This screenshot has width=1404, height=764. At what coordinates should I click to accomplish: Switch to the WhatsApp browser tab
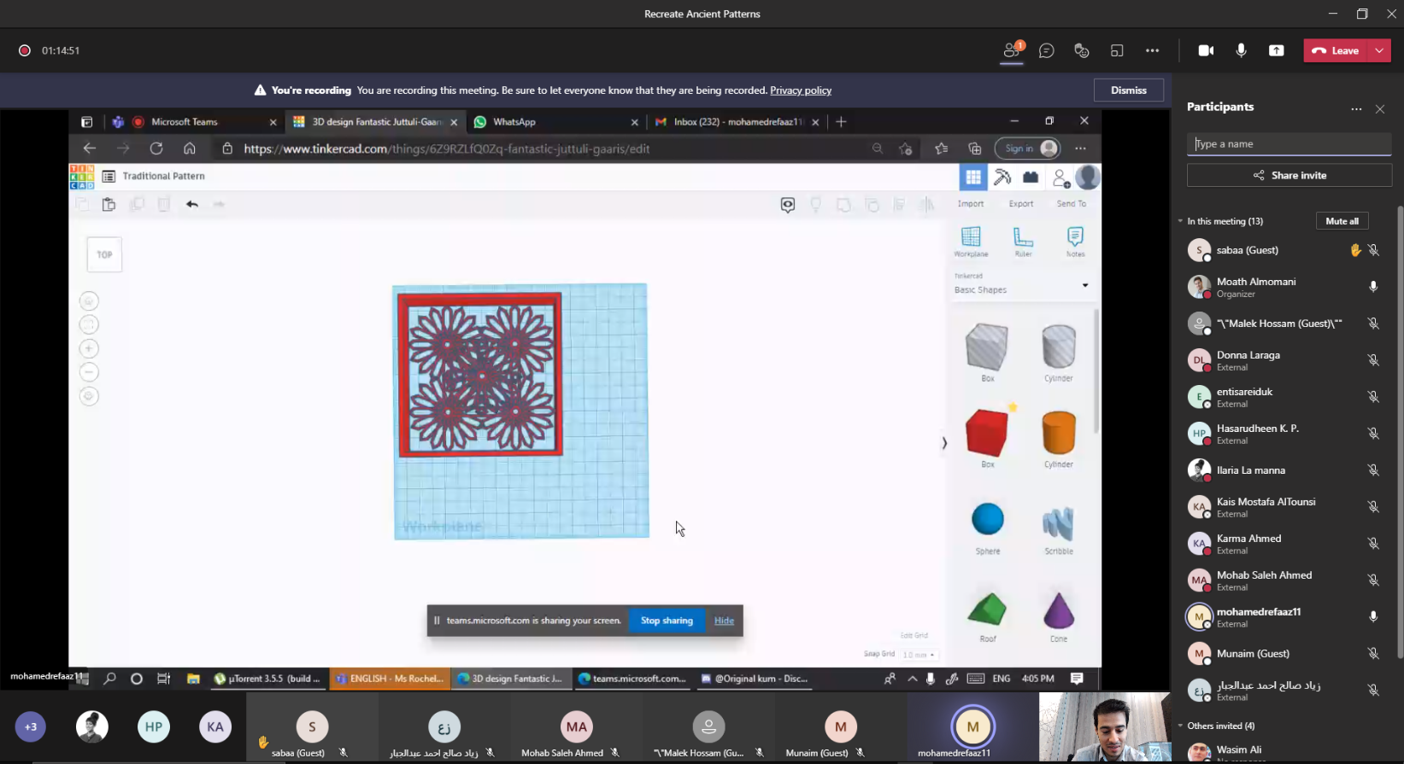point(556,122)
